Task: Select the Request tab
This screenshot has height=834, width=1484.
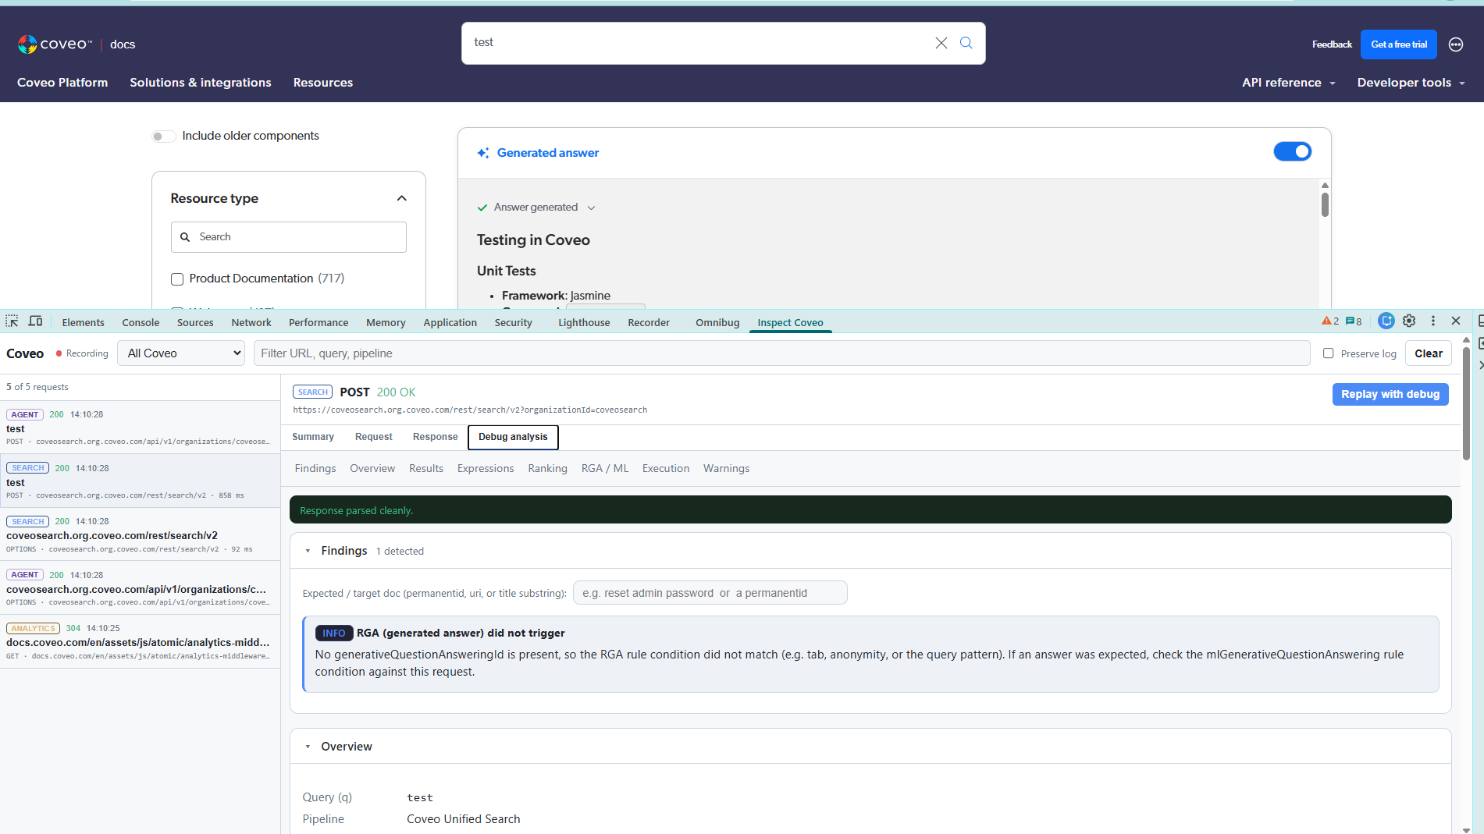Action: pyautogui.click(x=373, y=437)
